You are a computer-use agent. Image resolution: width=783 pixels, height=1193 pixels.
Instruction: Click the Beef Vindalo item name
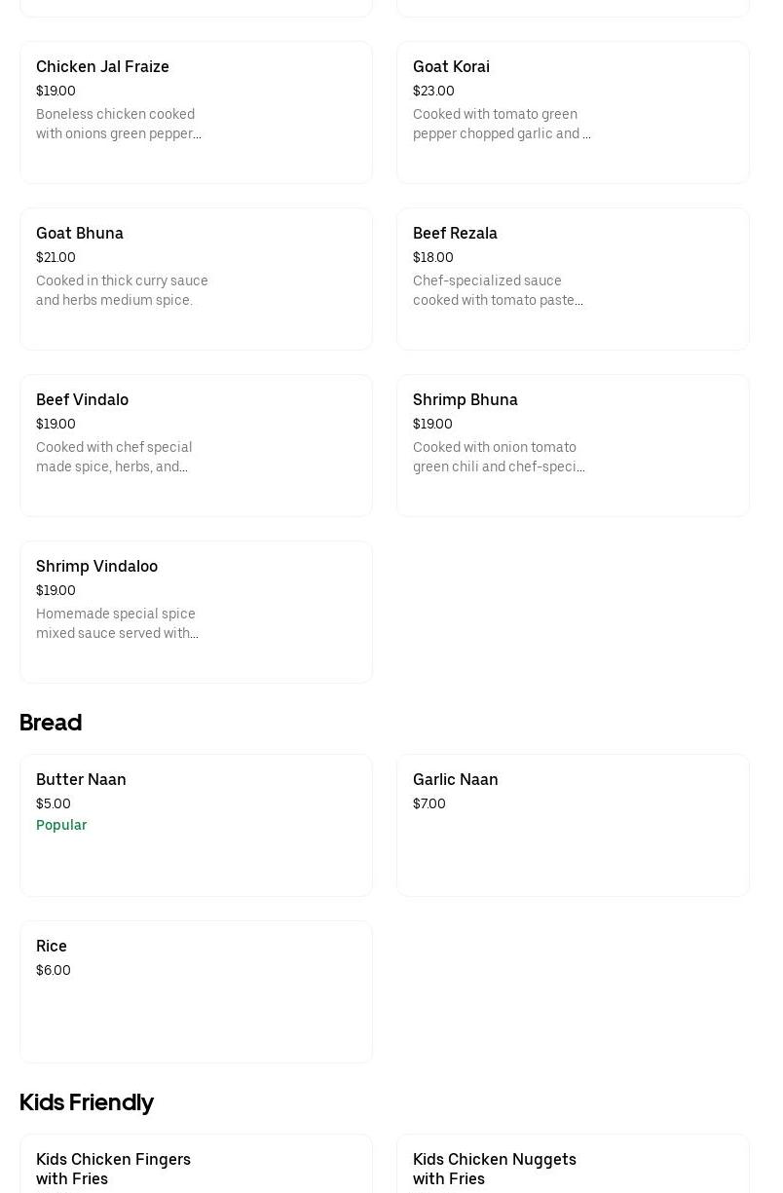82,400
